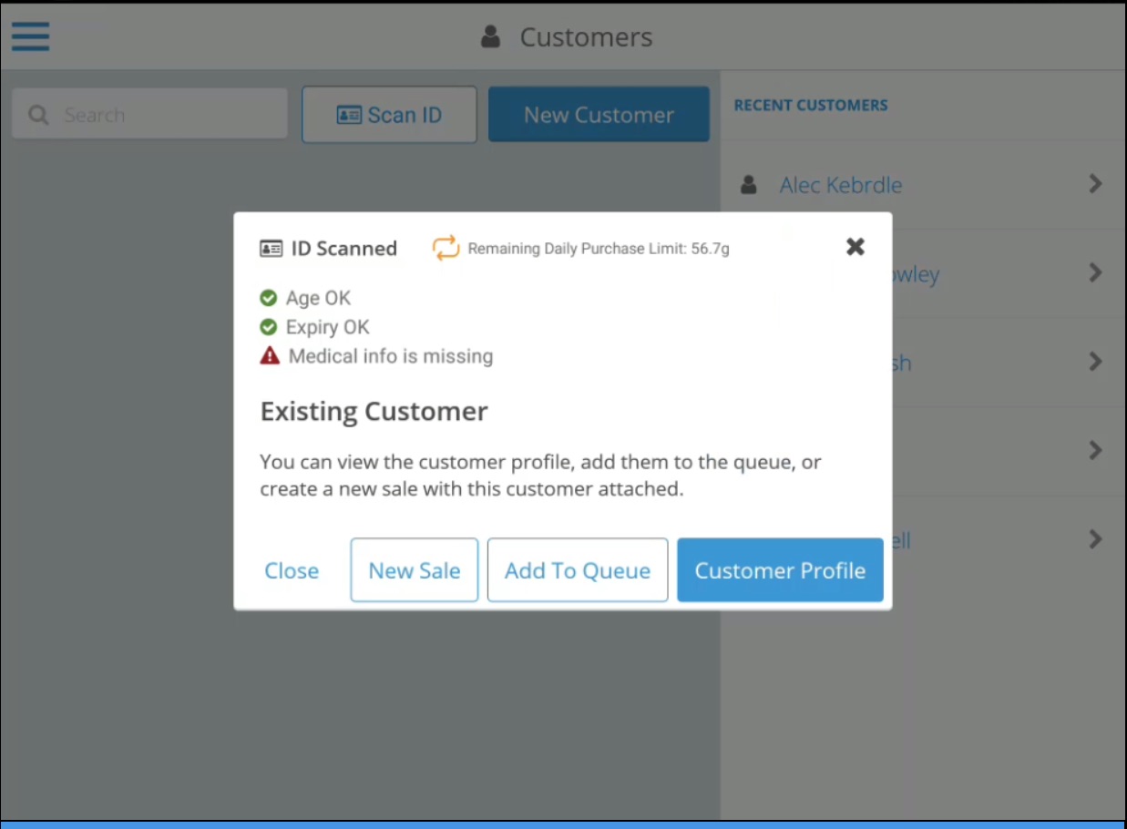Open the Customer Profile

coord(780,570)
